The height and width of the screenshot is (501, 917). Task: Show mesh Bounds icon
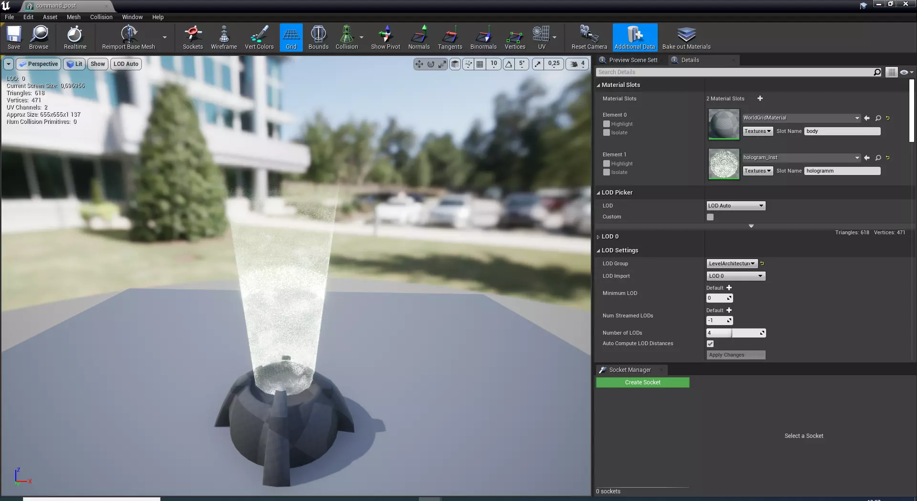[x=319, y=37]
